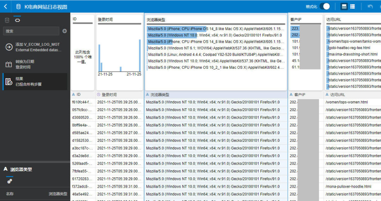The width and height of the screenshot is (381, 201).
Task: Add a new step with plus icon
Action: tap(65, 31)
